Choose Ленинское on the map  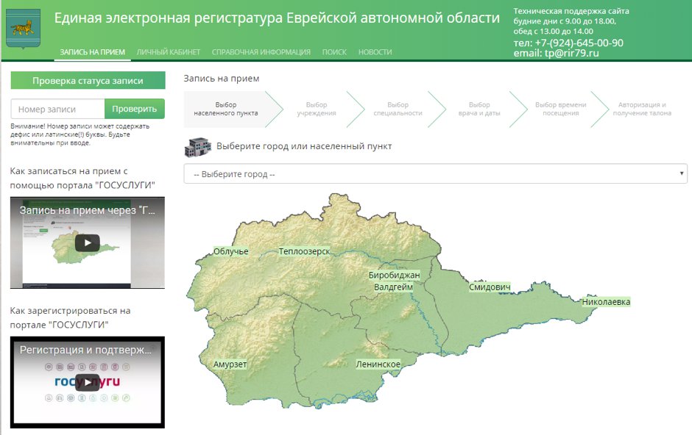tap(378, 364)
